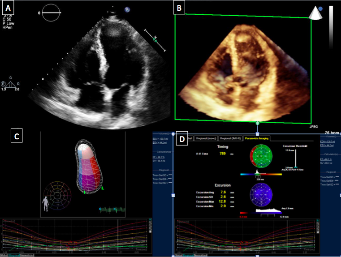This screenshot has height=257, width=341.
Task: Click the square handle above the Parametric Imaging tab
Action: [258, 133]
